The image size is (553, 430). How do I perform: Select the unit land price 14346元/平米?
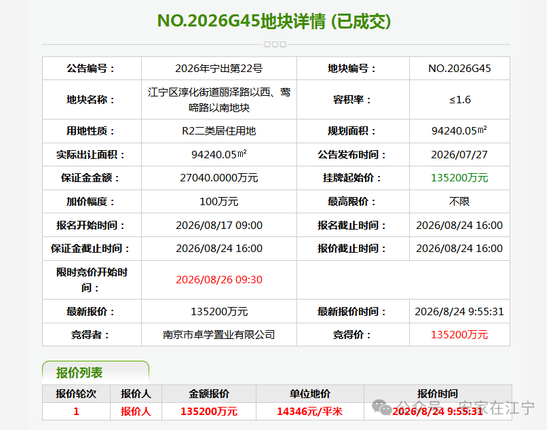point(310,412)
